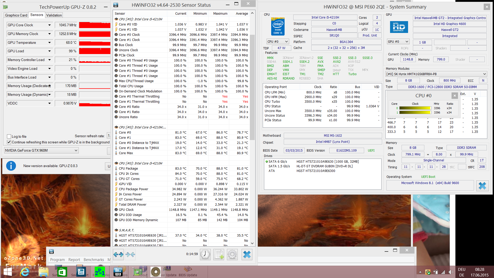The width and height of the screenshot is (494, 278).
Task: Open the Validation tab in GPU-Z
Action: tap(54, 15)
